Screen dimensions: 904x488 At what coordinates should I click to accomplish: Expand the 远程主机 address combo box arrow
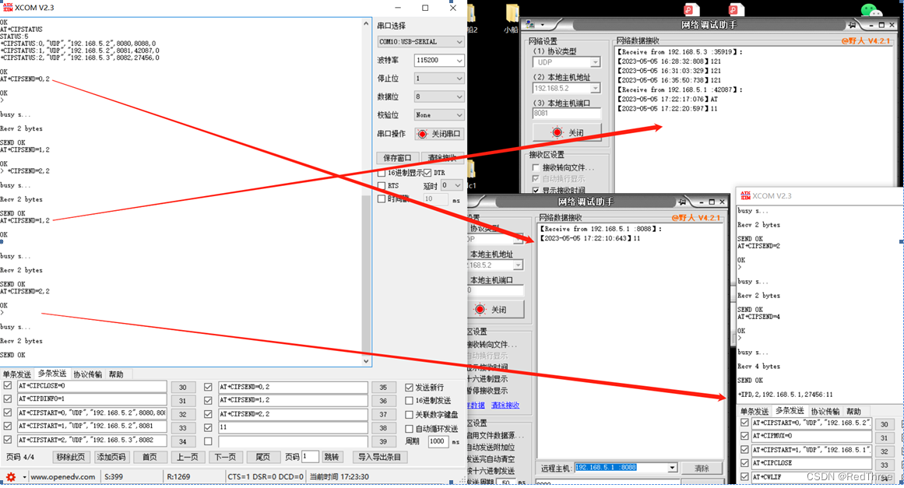tap(672, 468)
